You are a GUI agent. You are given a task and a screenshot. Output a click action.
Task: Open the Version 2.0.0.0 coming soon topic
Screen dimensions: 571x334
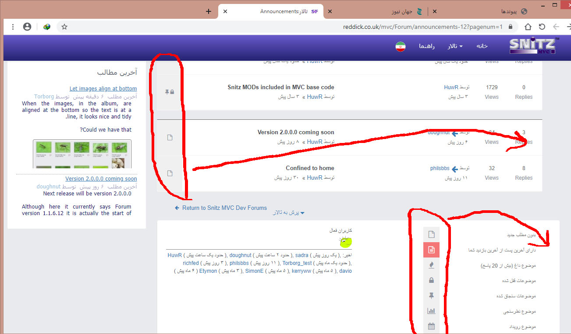295,132
